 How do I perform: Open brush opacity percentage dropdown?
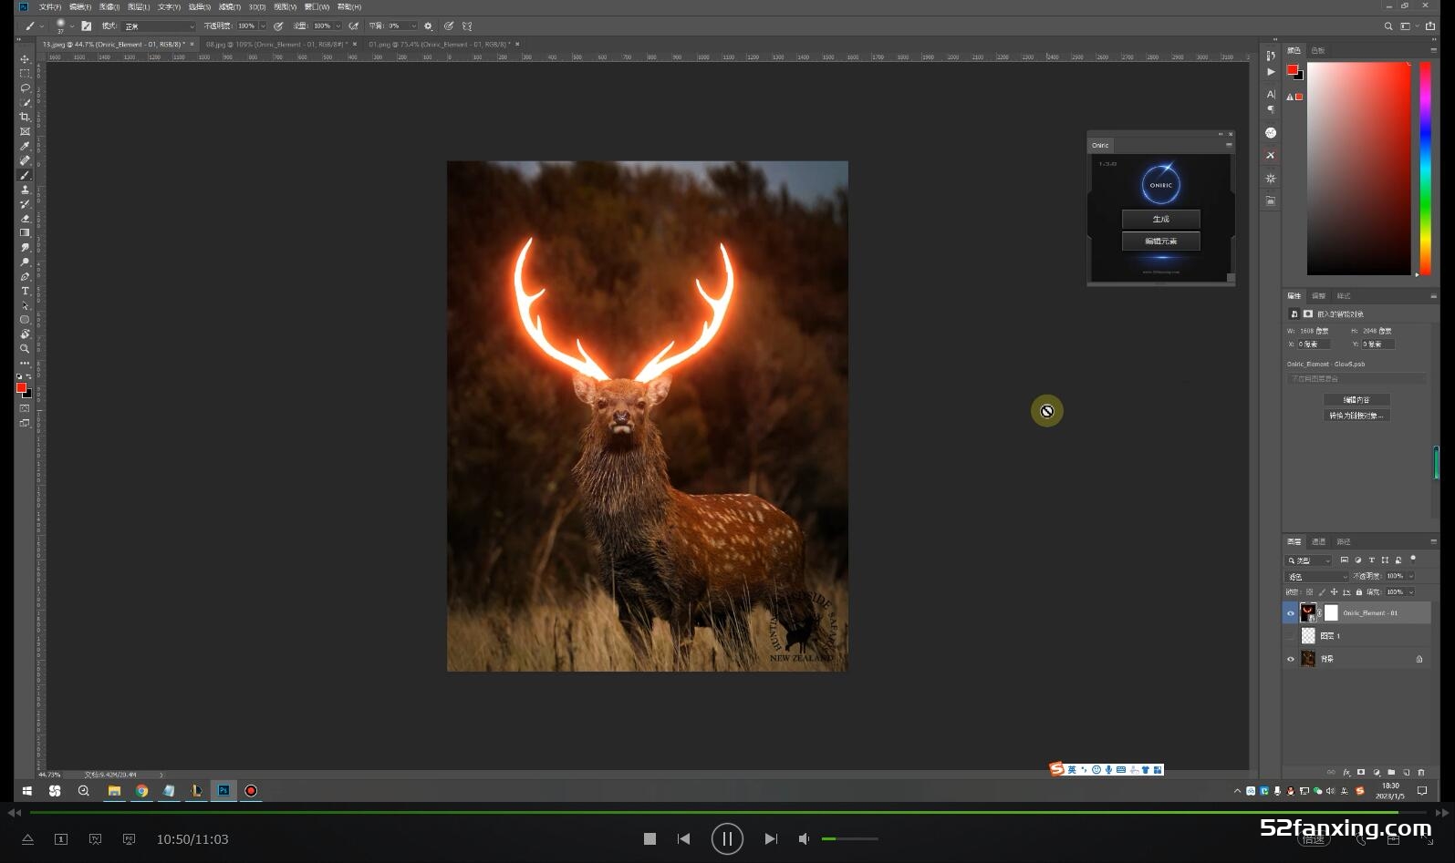263,26
